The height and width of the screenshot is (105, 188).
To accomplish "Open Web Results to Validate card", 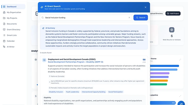I will click(172, 35).
